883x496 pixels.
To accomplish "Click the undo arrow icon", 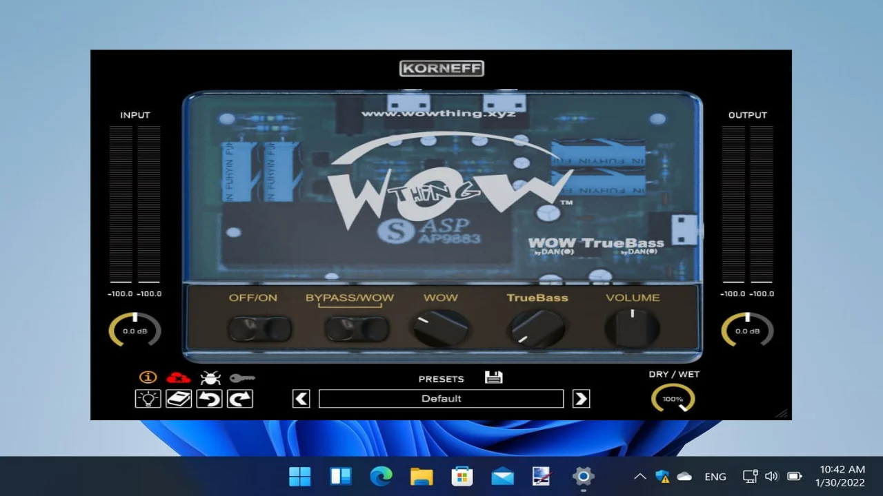I will coord(209,398).
